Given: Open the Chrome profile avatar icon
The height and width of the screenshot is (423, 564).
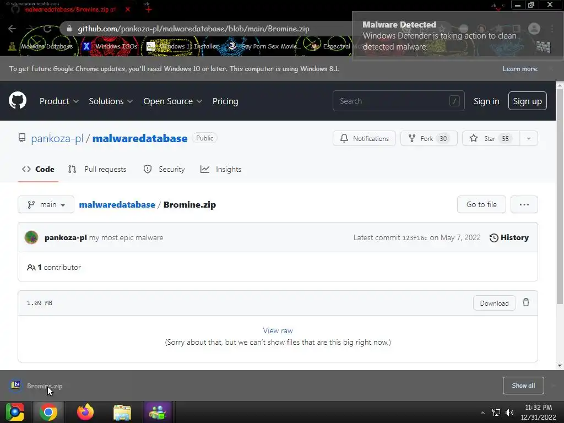Looking at the screenshot, I should (534, 29).
